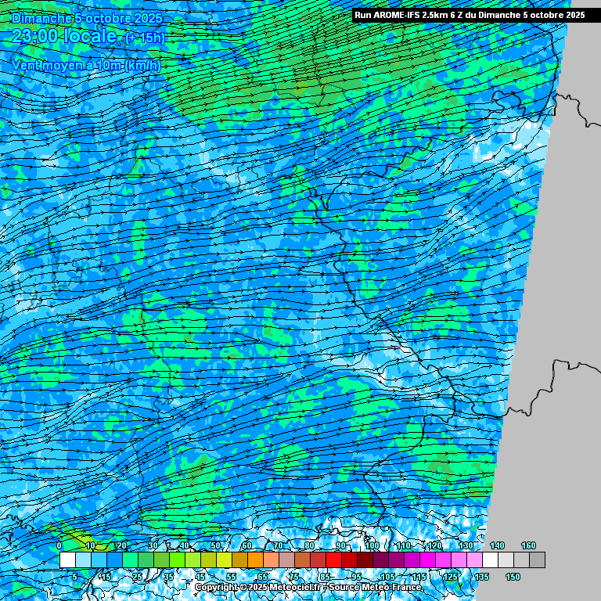The height and width of the screenshot is (601, 601).
Task: Click the 'Vent moyen à 10m (km/h)' title
Action: pyautogui.click(x=85, y=66)
